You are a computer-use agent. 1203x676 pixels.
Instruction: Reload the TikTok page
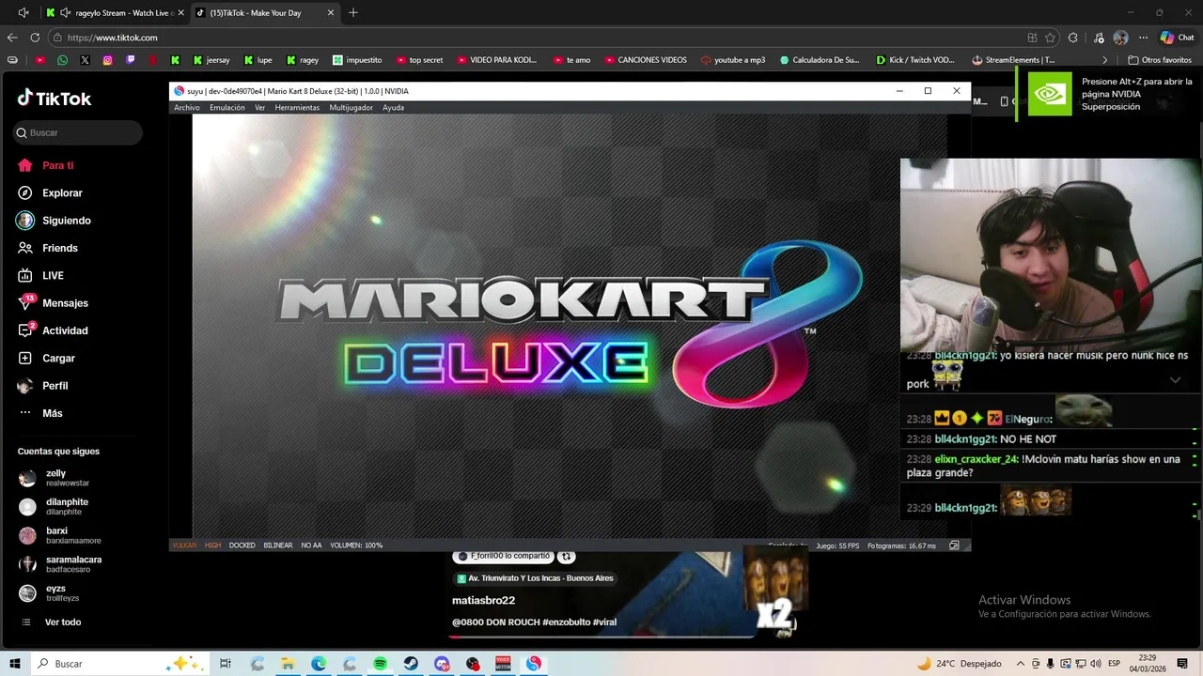point(35,38)
